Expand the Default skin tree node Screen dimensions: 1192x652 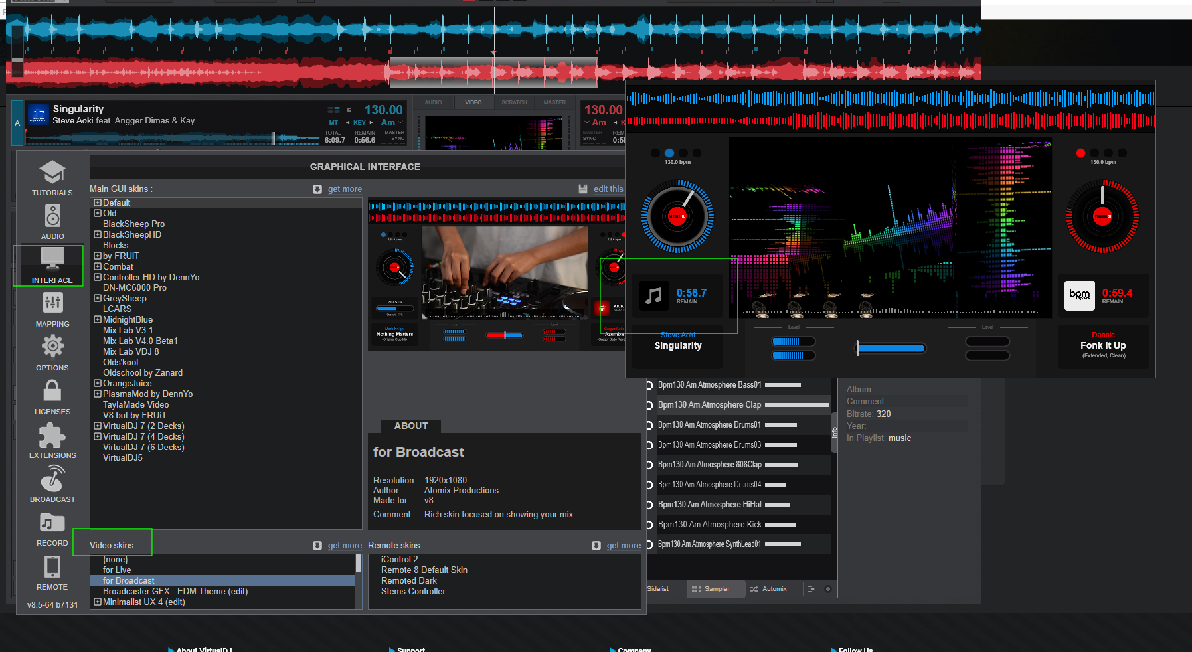coord(98,203)
